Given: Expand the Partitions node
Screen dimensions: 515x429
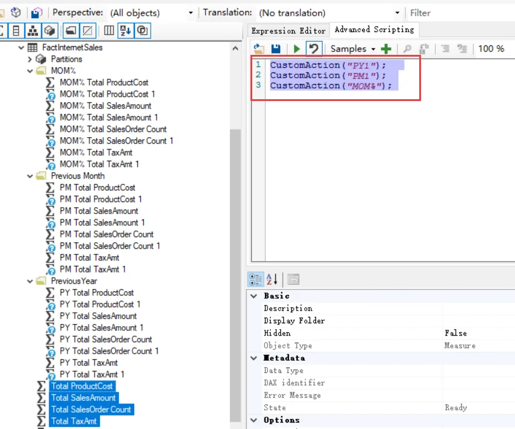Looking at the screenshot, I should coord(30,60).
